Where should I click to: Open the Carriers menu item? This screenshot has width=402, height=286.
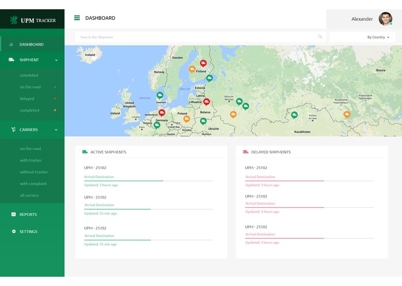click(32, 130)
